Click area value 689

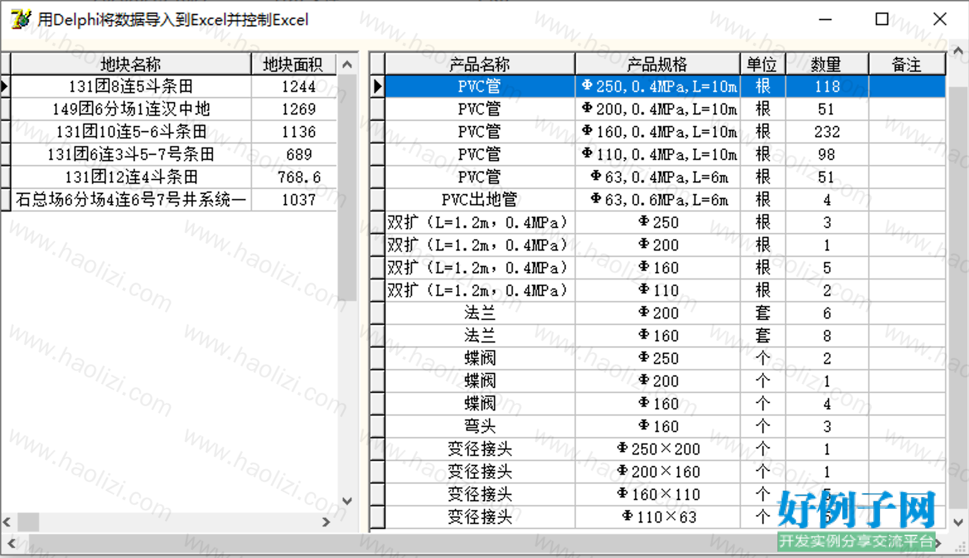click(294, 154)
